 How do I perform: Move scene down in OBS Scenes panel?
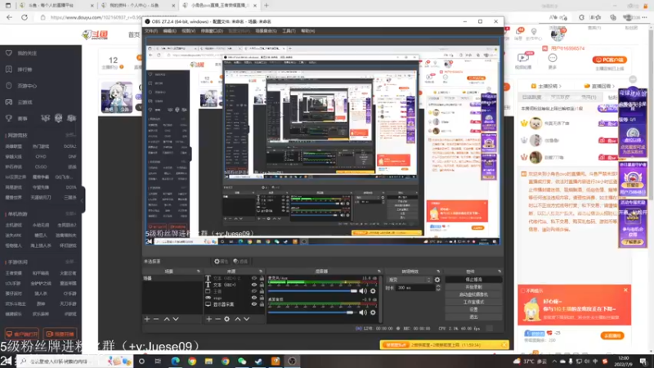coord(176,319)
